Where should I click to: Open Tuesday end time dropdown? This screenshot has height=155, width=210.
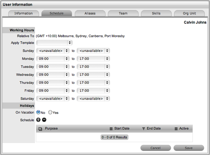click(93, 67)
